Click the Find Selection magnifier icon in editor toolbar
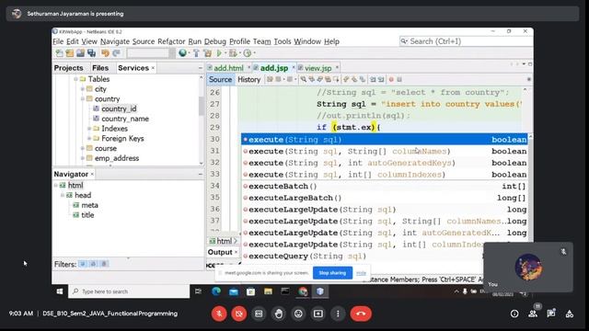The width and height of the screenshot is (589, 331). click(x=303, y=79)
